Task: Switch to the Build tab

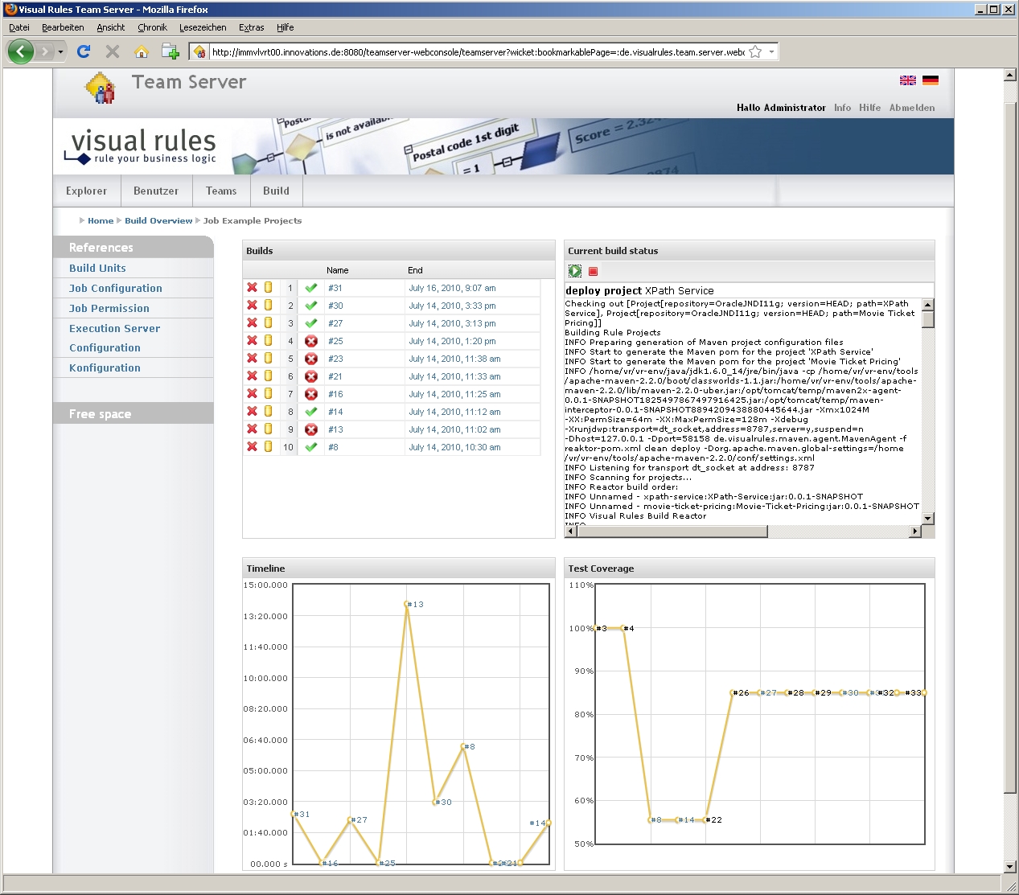Action: coord(276,191)
